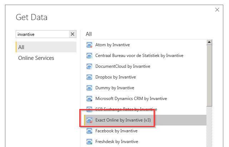Click the Dummy by Invantive icon
The width and height of the screenshot is (229, 147).
89,88
